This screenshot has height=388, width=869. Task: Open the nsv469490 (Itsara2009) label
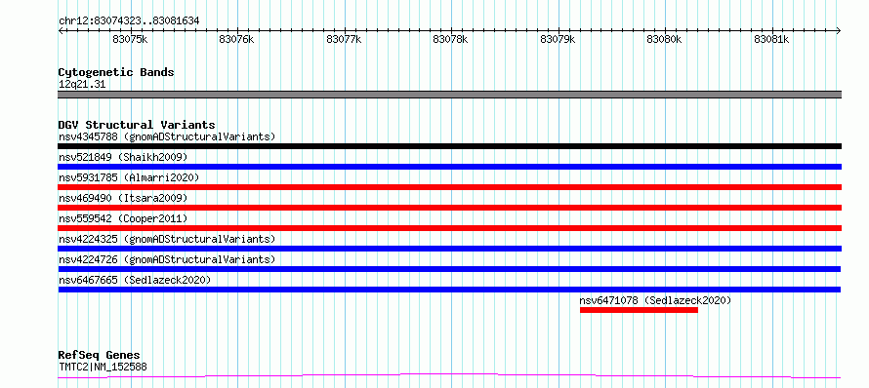pyautogui.click(x=123, y=198)
